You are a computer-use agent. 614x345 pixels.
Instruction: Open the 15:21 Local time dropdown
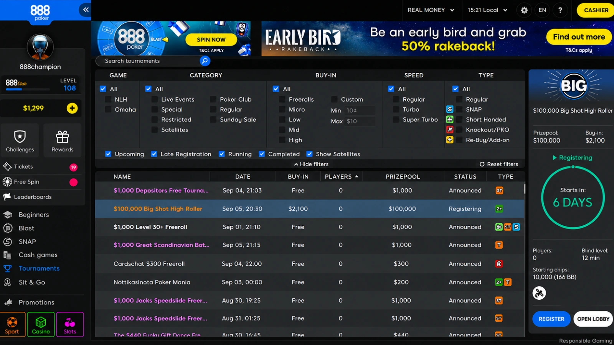click(x=487, y=10)
